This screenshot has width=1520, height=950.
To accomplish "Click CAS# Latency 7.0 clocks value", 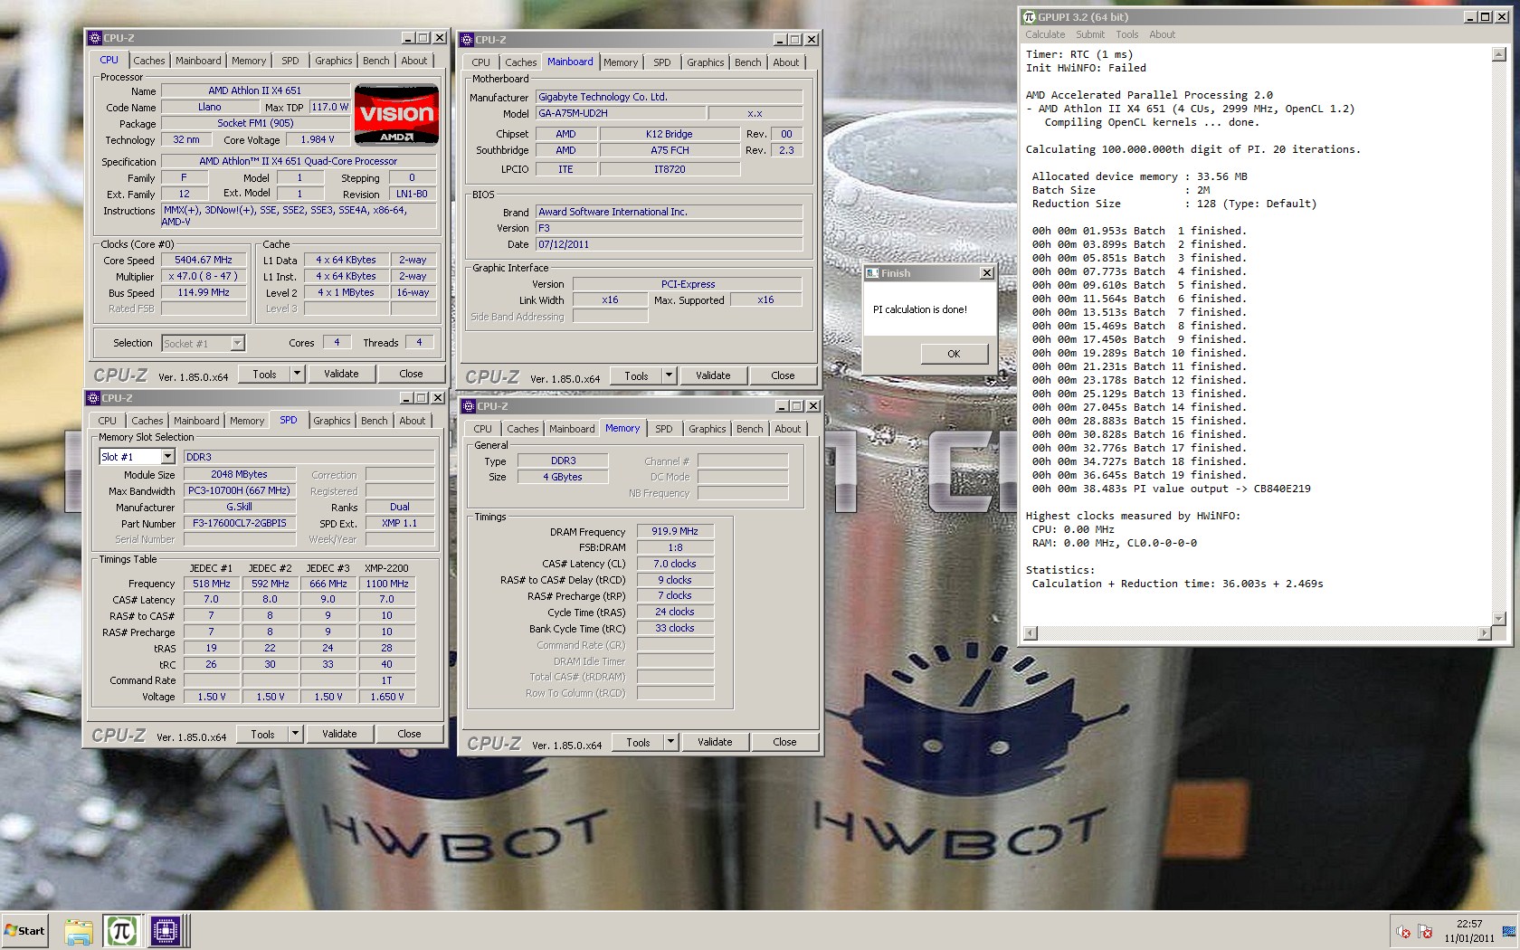I will click(675, 564).
